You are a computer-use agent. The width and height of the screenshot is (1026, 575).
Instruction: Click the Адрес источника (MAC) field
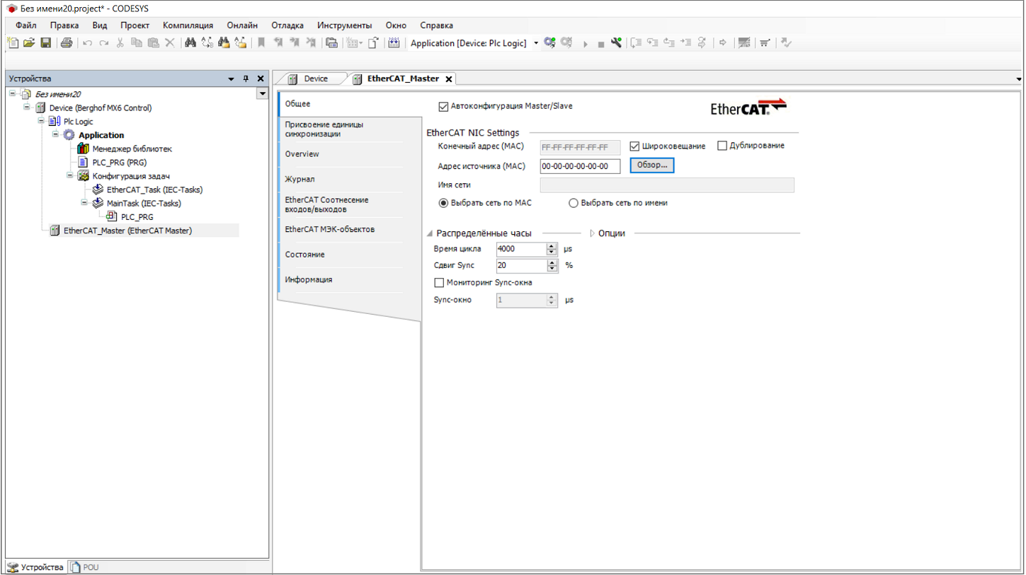pyautogui.click(x=580, y=165)
